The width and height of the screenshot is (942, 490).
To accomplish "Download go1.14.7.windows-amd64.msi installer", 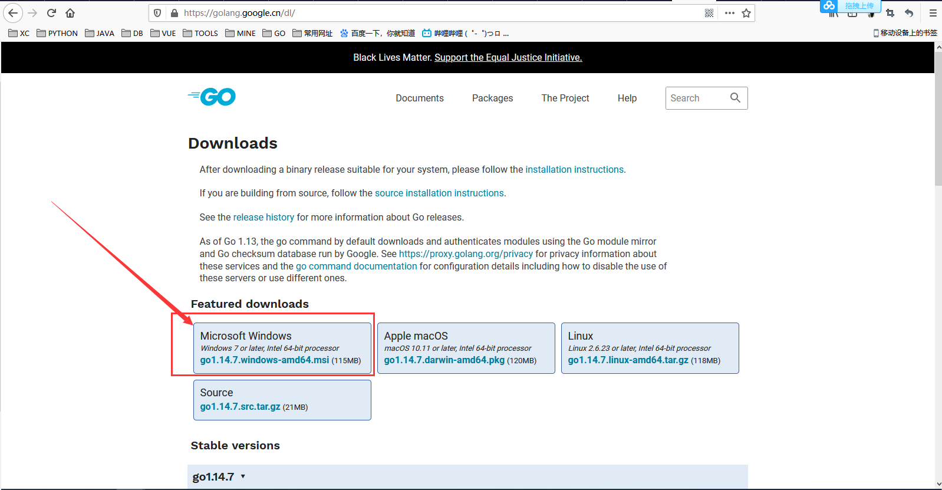I will (x=265, y=360).
